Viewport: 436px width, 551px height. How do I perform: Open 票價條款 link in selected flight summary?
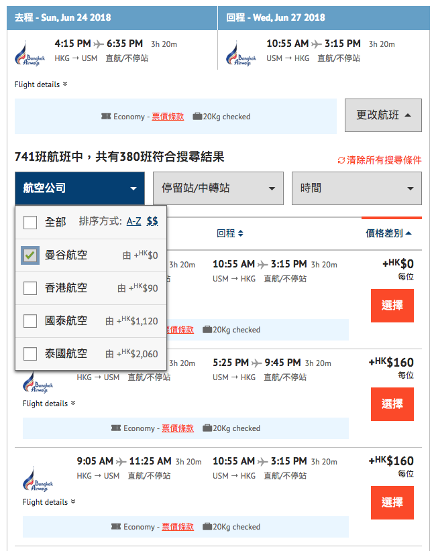tap(168, 117)
